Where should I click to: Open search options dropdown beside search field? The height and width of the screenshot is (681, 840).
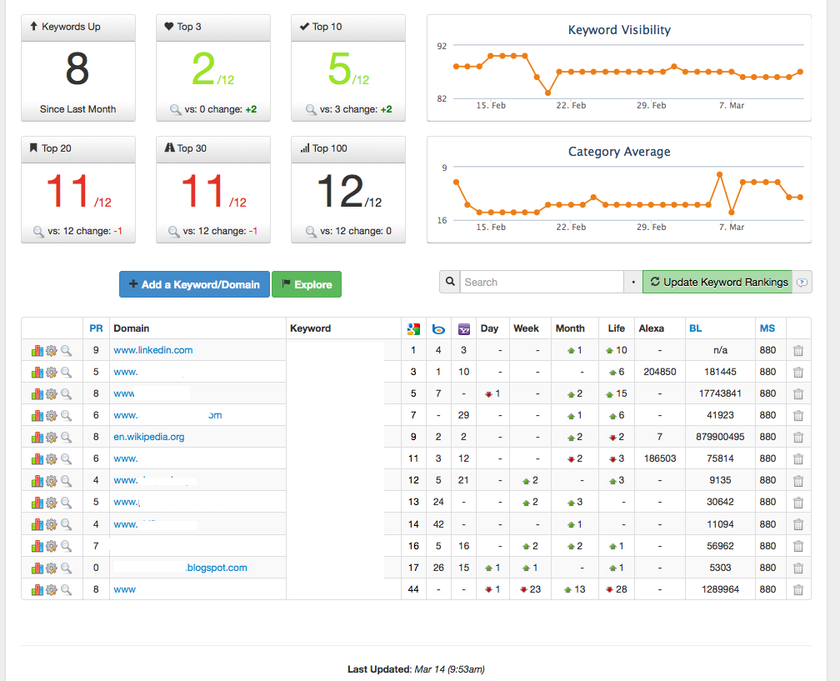point(633,282)
